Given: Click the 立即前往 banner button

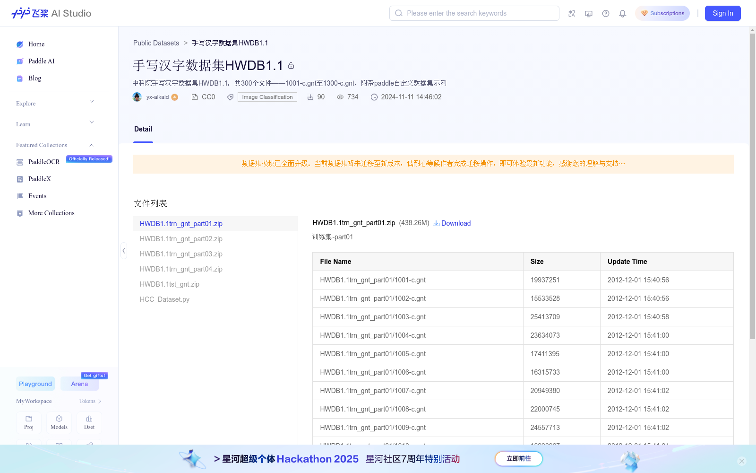Looking at the screenshot, I should 519,459.
